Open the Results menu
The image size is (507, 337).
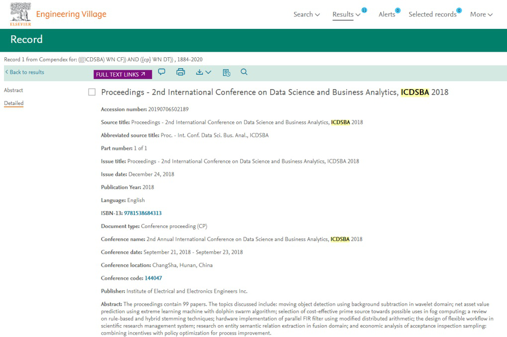346,14
